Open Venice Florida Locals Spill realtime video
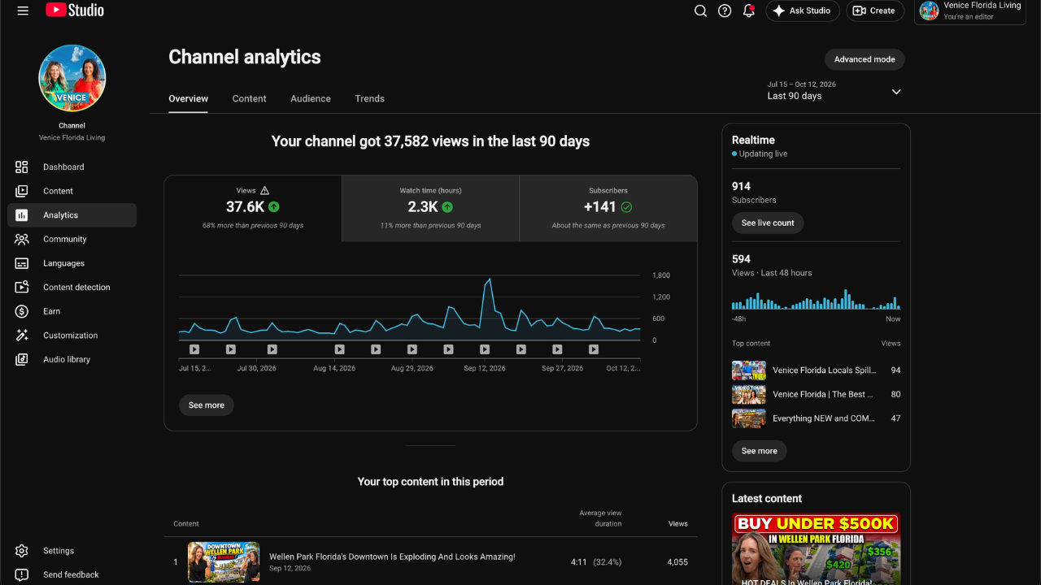The height and width of the screenshot is (585, 1041). pos(816,370)
